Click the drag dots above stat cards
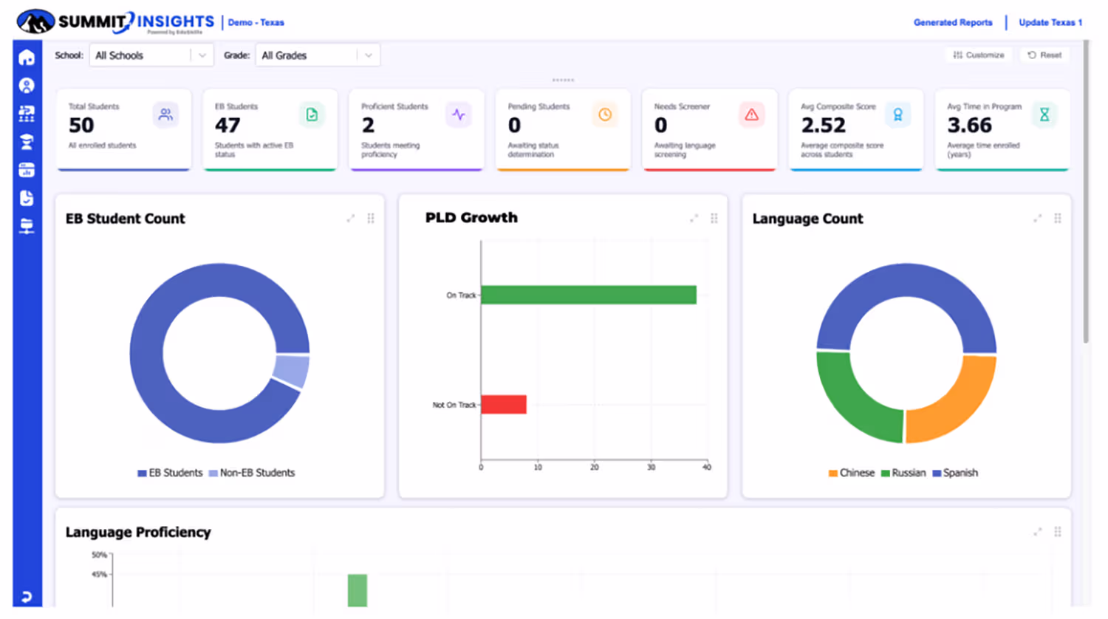 (563, 80)
